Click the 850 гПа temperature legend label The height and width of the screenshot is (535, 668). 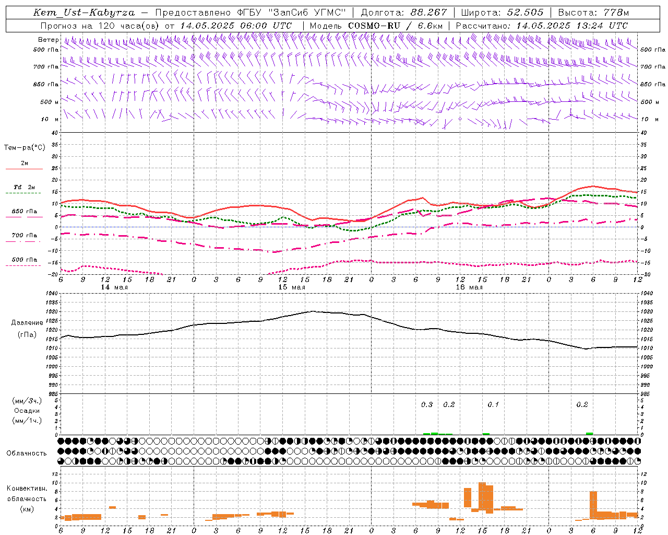[x=25, y=212]
